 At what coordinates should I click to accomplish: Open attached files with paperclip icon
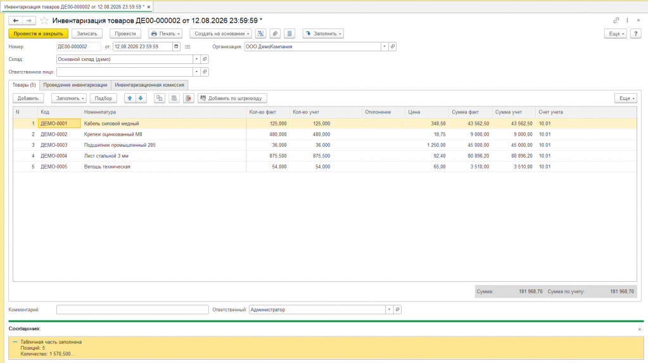coord(275,34)
